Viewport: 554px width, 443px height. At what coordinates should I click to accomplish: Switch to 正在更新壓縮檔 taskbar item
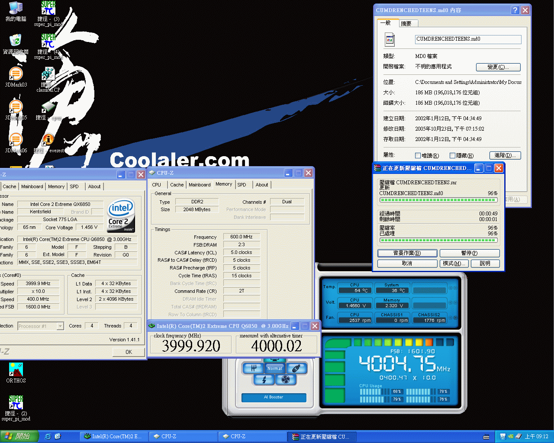coord(321,437)
